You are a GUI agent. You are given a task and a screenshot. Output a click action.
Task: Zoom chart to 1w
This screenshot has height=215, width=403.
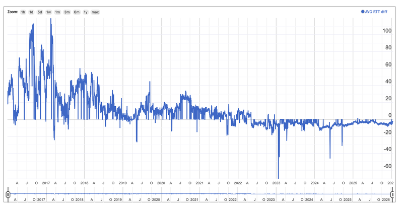(x=49, y=12)
